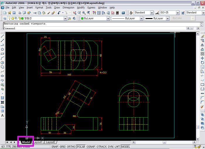Screen dimensions: 205x149
Task: Click the Offset modify tool
Action: (x=202, y=49)
